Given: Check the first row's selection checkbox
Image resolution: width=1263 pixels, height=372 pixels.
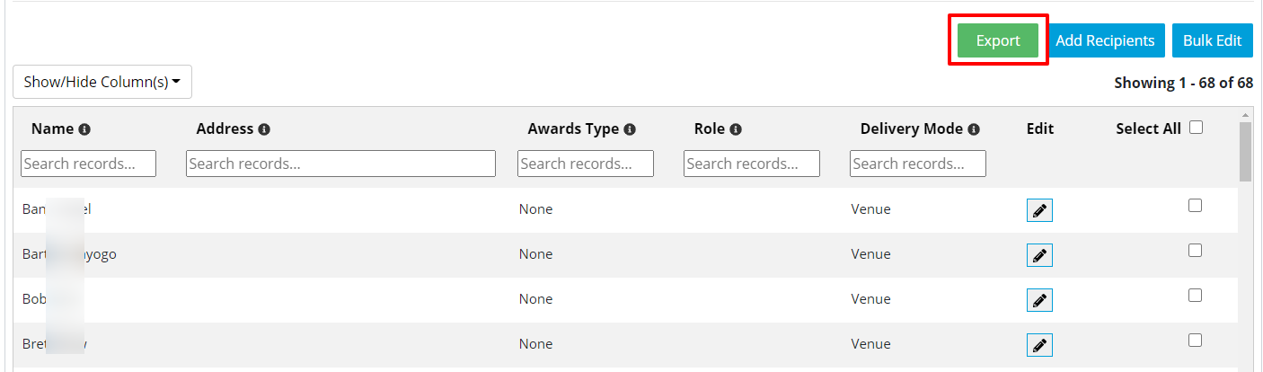Looking at the screenshot, I should [x=1195, y=206].
